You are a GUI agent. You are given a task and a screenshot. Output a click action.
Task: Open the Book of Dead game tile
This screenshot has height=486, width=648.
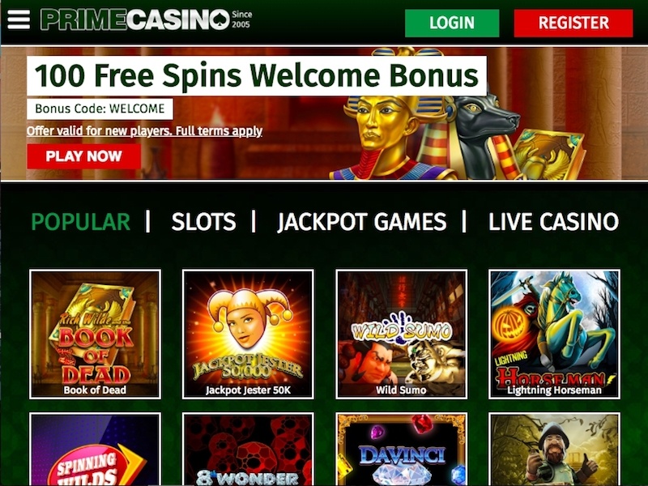pos(95,335)
